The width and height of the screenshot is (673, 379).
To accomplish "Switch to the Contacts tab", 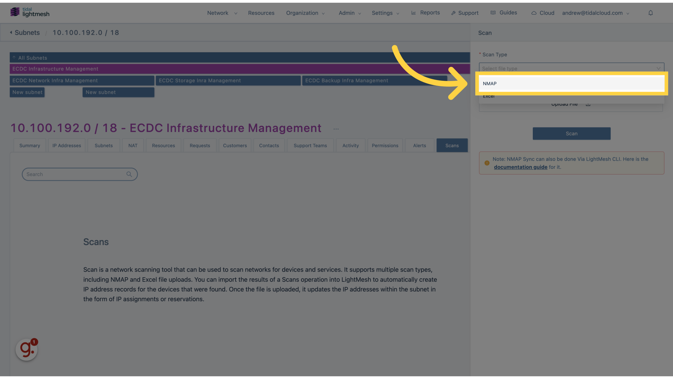I will (269, 146).
